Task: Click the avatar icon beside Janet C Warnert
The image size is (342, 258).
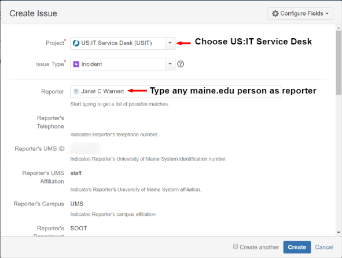Action: 76,91
